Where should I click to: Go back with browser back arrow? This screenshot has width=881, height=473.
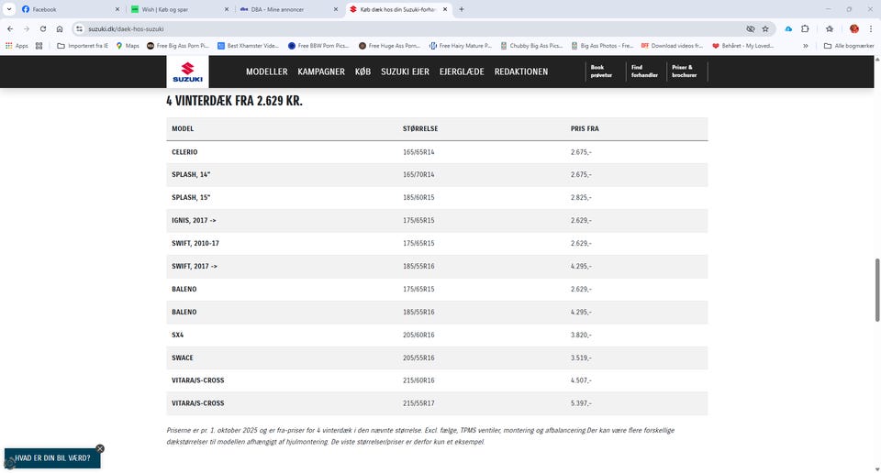pos(10,28)
